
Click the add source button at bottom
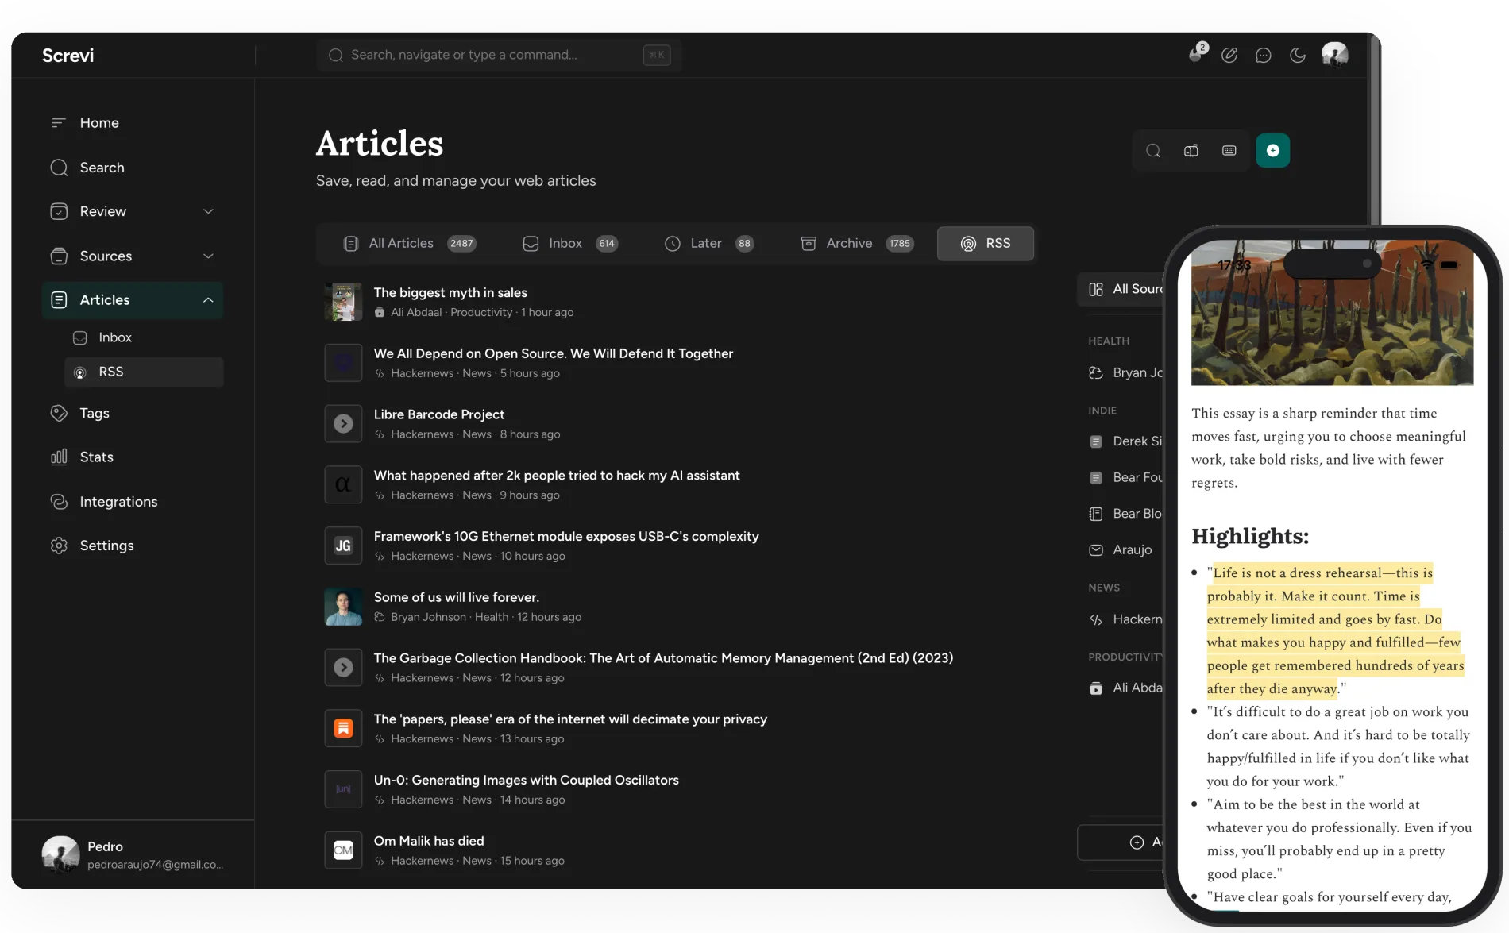tap(1121, 842)
